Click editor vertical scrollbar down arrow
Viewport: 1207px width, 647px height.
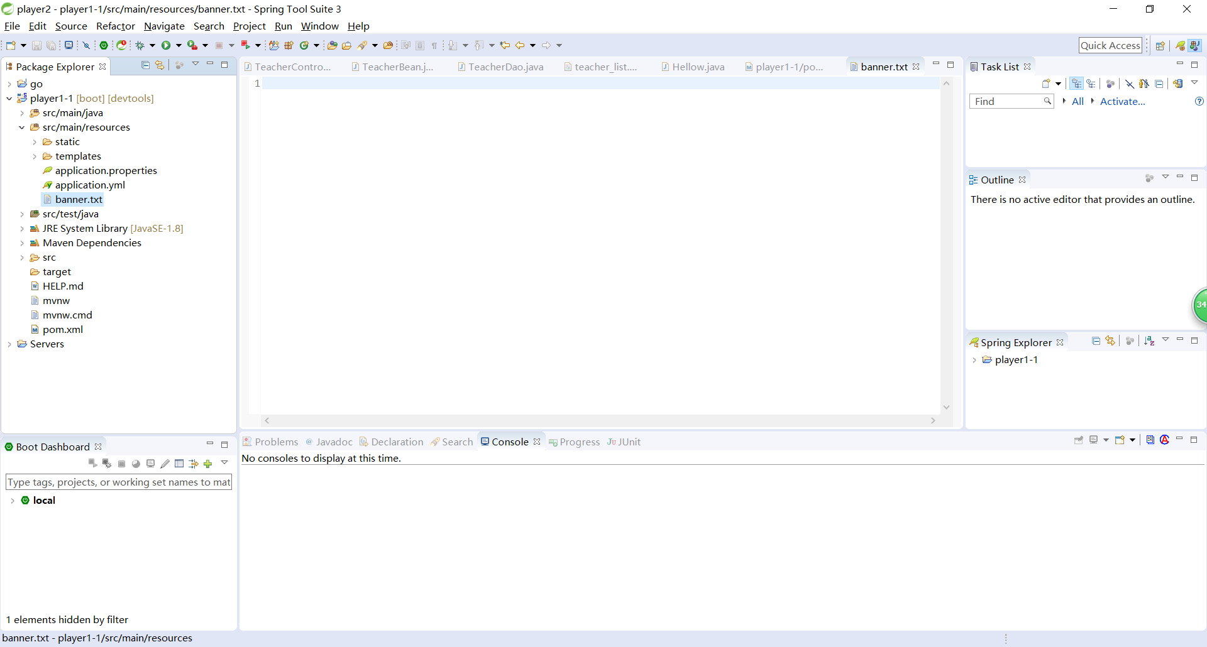(x=946, y=408)
